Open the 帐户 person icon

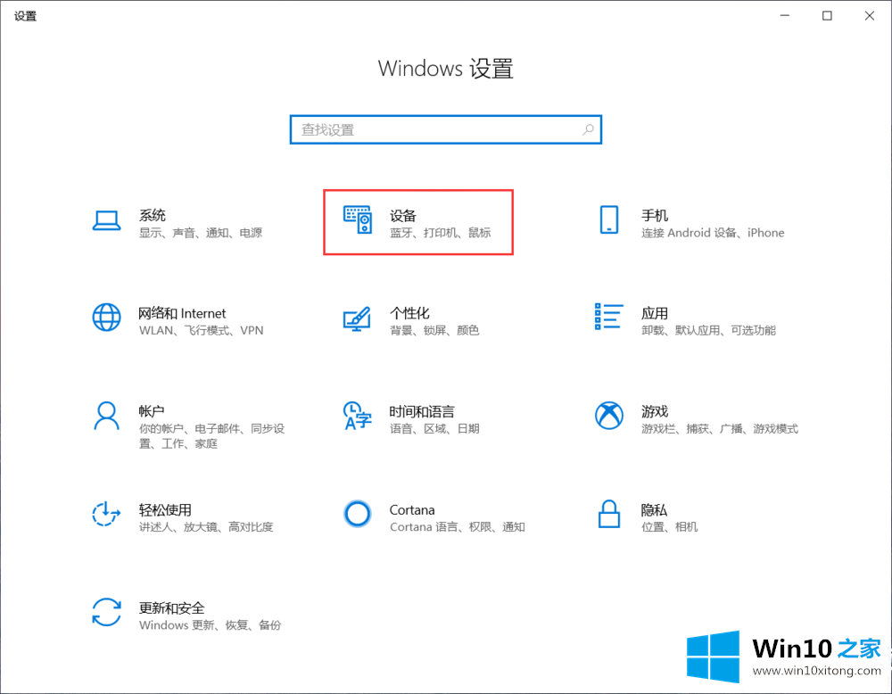click(x=106, y=416)
